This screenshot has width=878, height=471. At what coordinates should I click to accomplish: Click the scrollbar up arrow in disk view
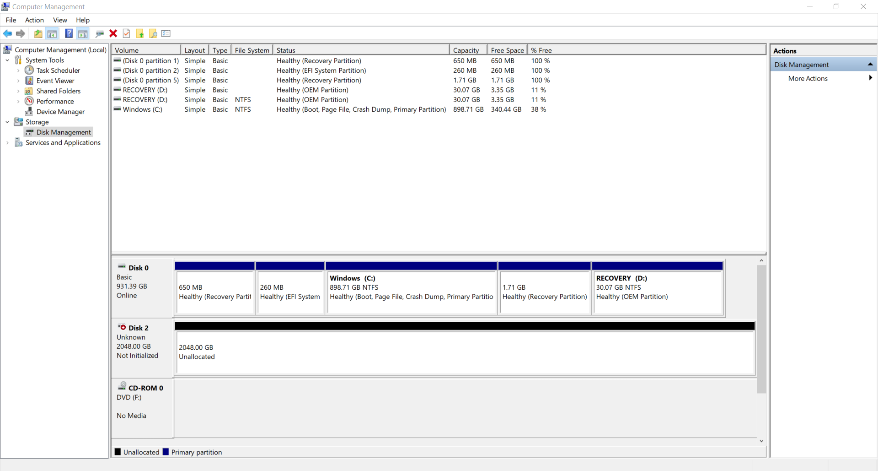[x=761, y=260]
